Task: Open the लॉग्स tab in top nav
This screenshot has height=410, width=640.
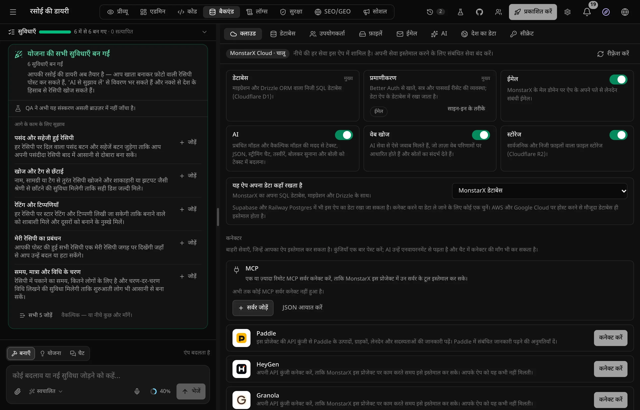Action: (x=257, y=12)
